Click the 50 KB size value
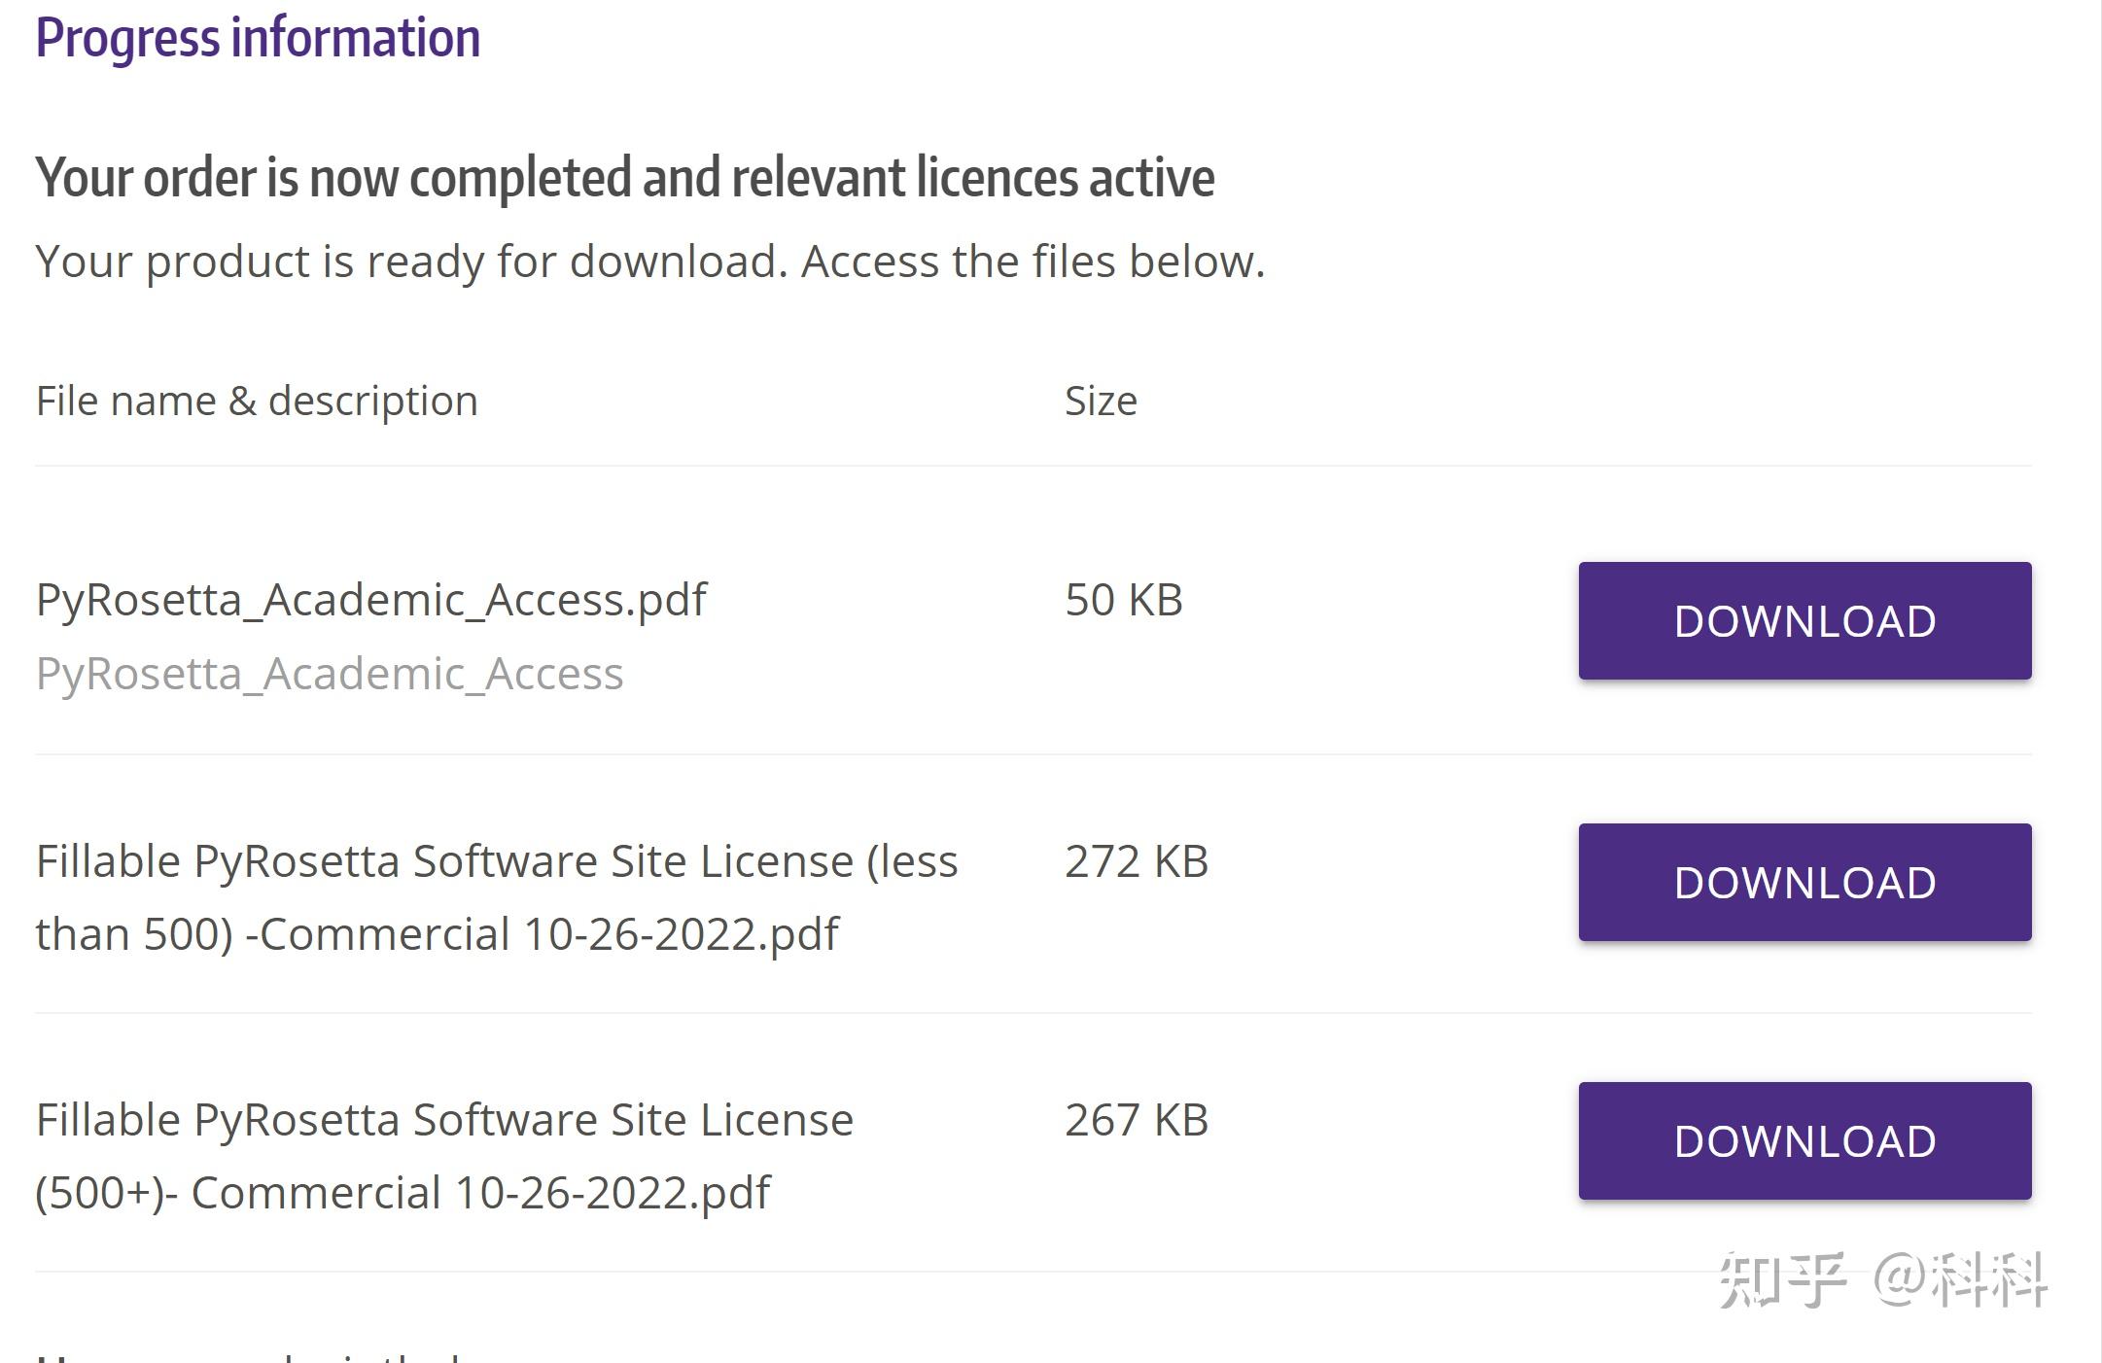The image size is (2102, 1363). point(1123,599)
